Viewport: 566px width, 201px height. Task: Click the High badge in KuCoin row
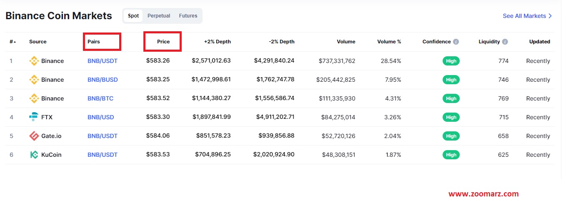point(451,155)
